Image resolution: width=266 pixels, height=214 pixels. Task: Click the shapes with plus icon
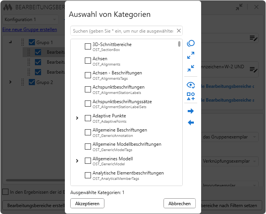pyautogui.click(x=191, y=96)
